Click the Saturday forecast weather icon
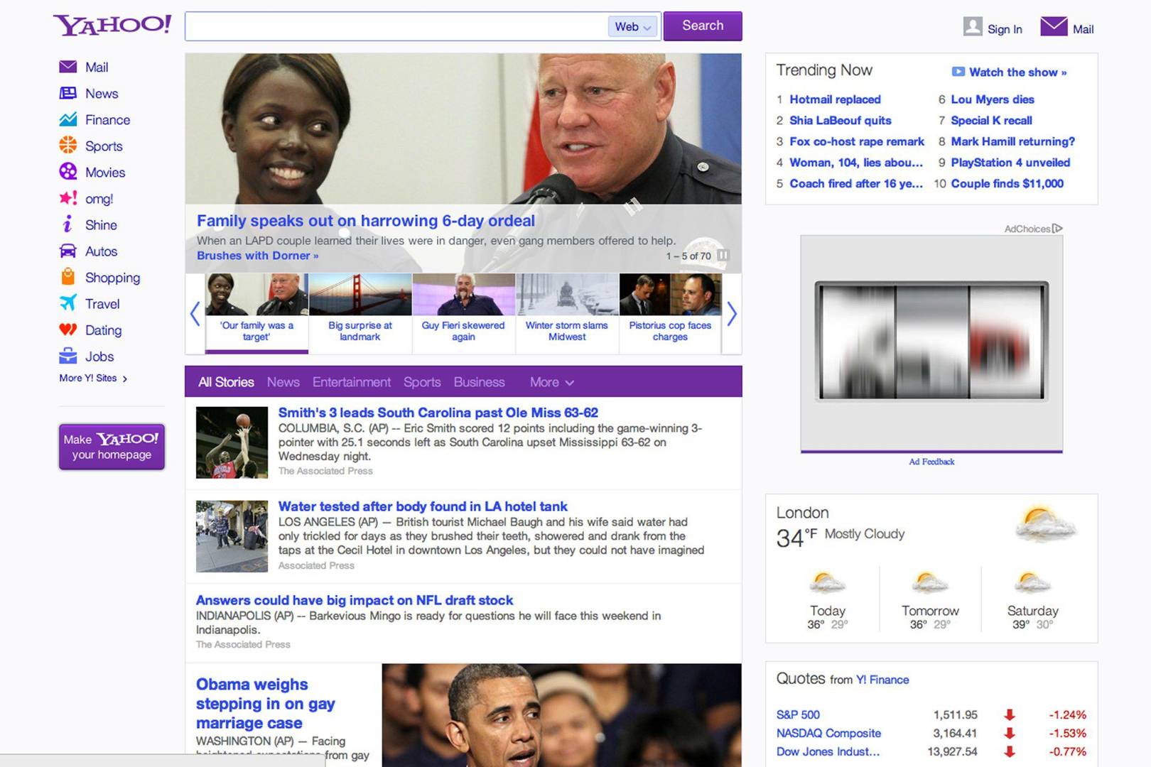 point(1032,582)
